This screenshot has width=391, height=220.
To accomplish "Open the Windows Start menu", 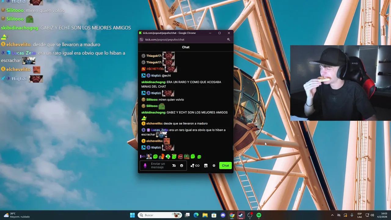I will (x=132, y=215).
